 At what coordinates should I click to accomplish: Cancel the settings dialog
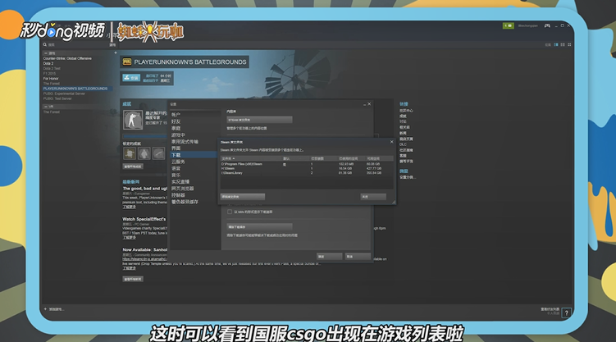pyautogui.click(x=358, y=257)
